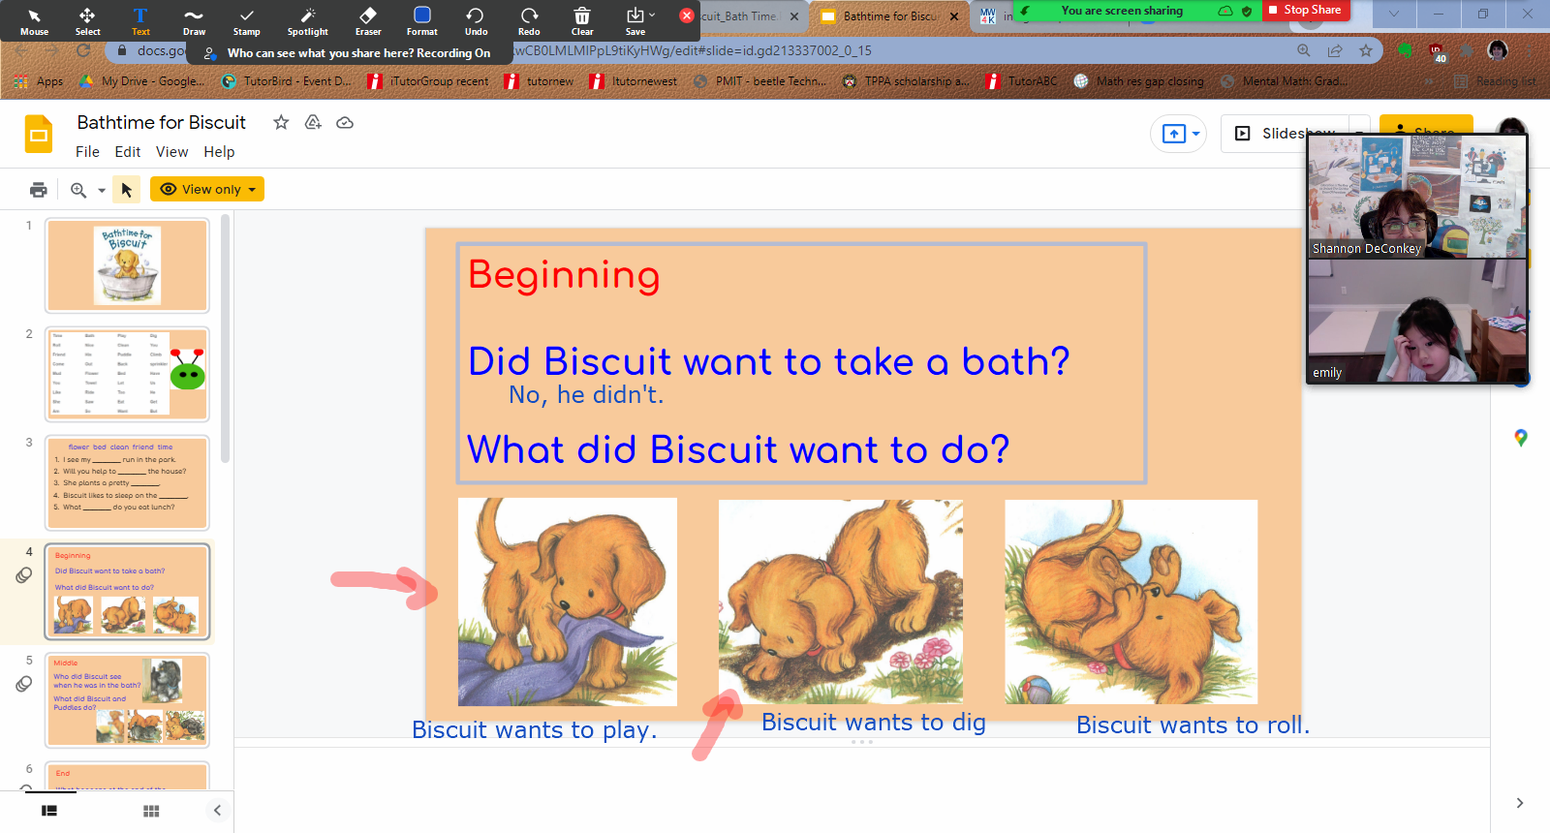Click linked-object icon beside slide 5
The width and height of the screenshot is (1550, 833).
click(24, 684)
